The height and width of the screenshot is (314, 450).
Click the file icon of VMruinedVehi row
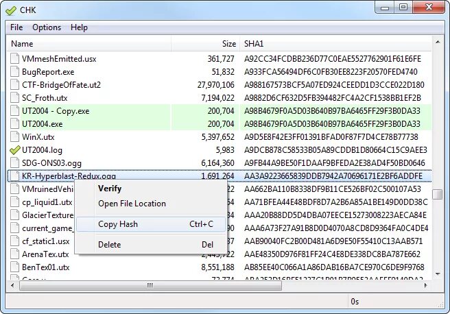[14, 189]
